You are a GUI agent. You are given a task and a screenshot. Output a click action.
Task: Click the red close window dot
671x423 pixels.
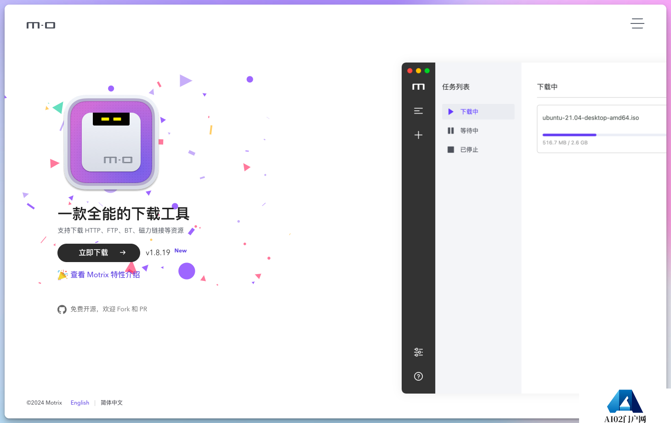(410, 71)
